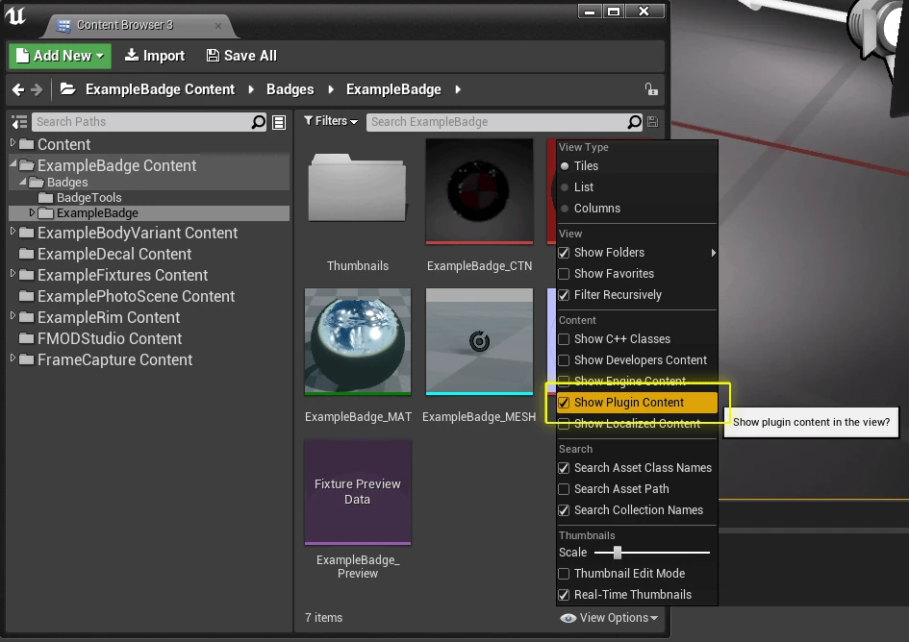Go back using the left arrow

coord(18,89)
